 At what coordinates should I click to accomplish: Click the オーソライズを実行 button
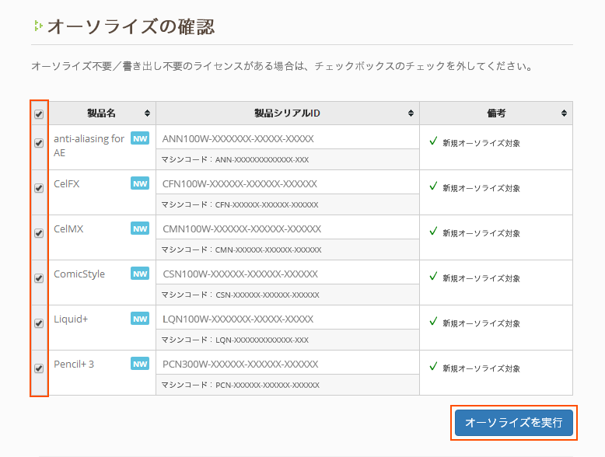coord(513,423)
